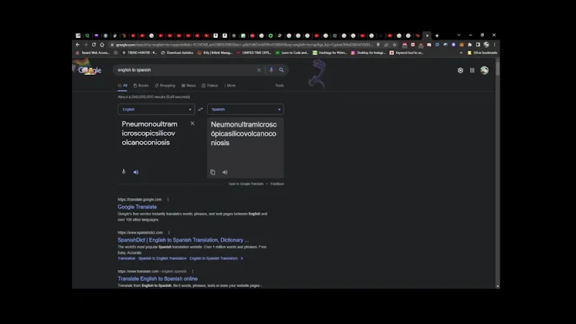Open the Google apps grid
576x324 pixels.
472,70
